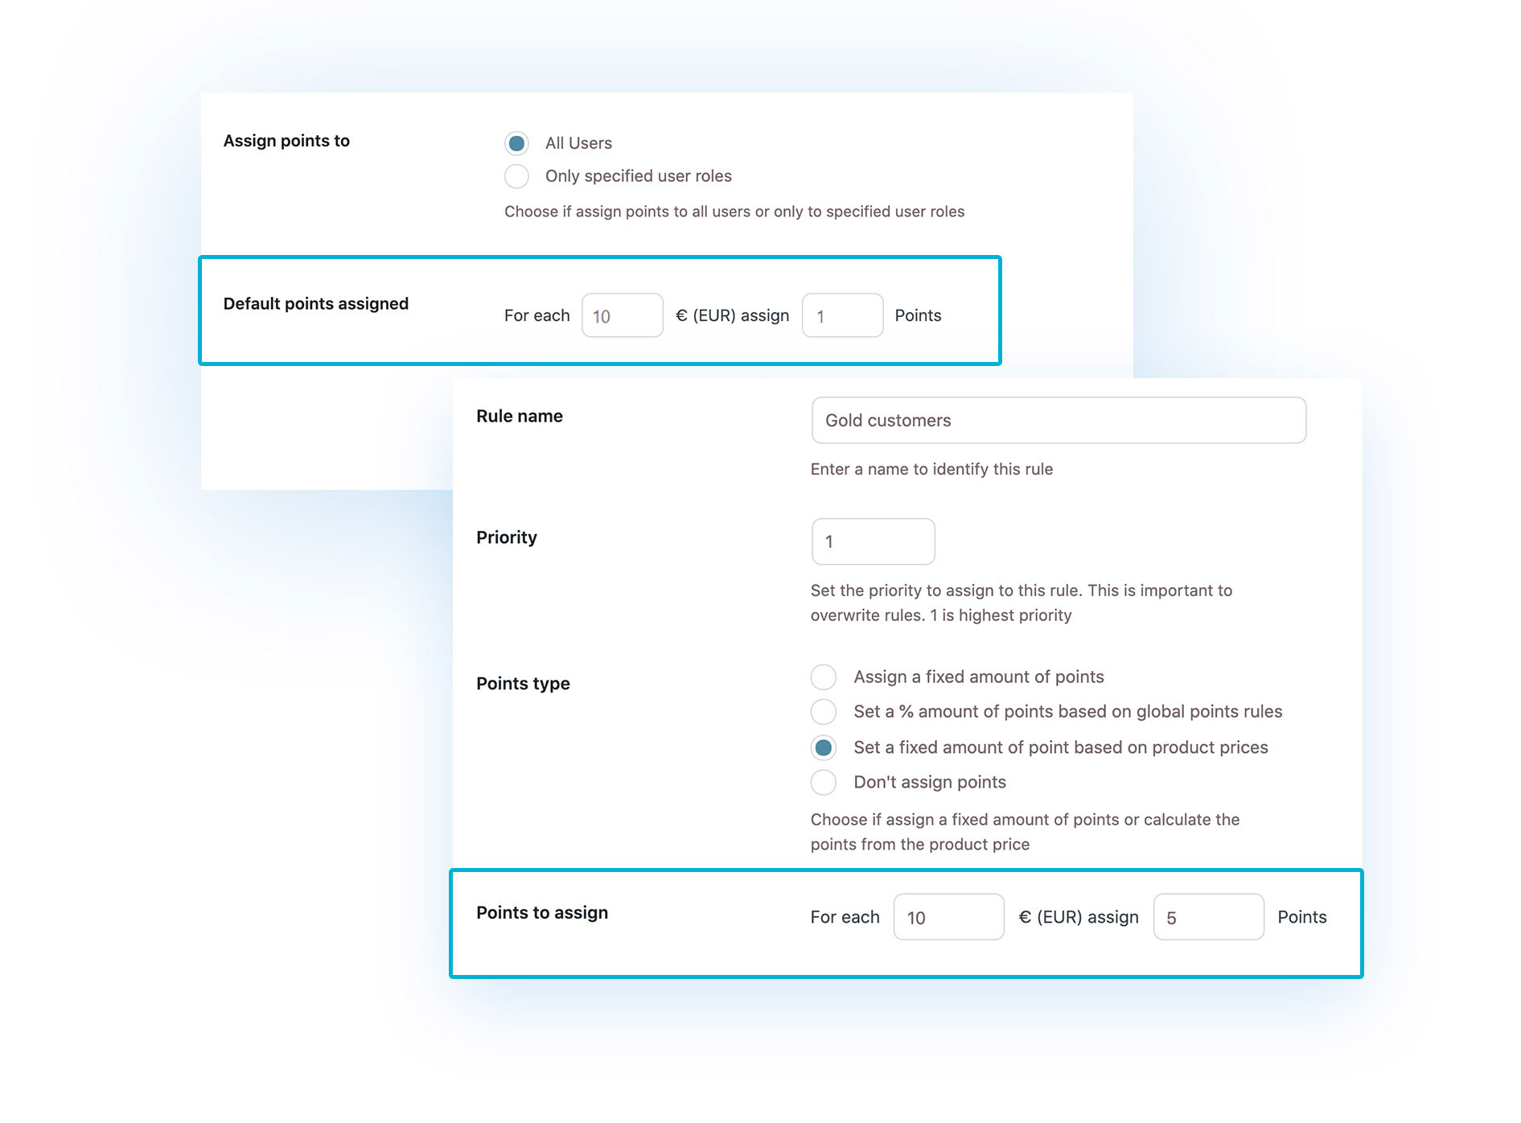Click the Enter a name to identify this rule hint

931,469
